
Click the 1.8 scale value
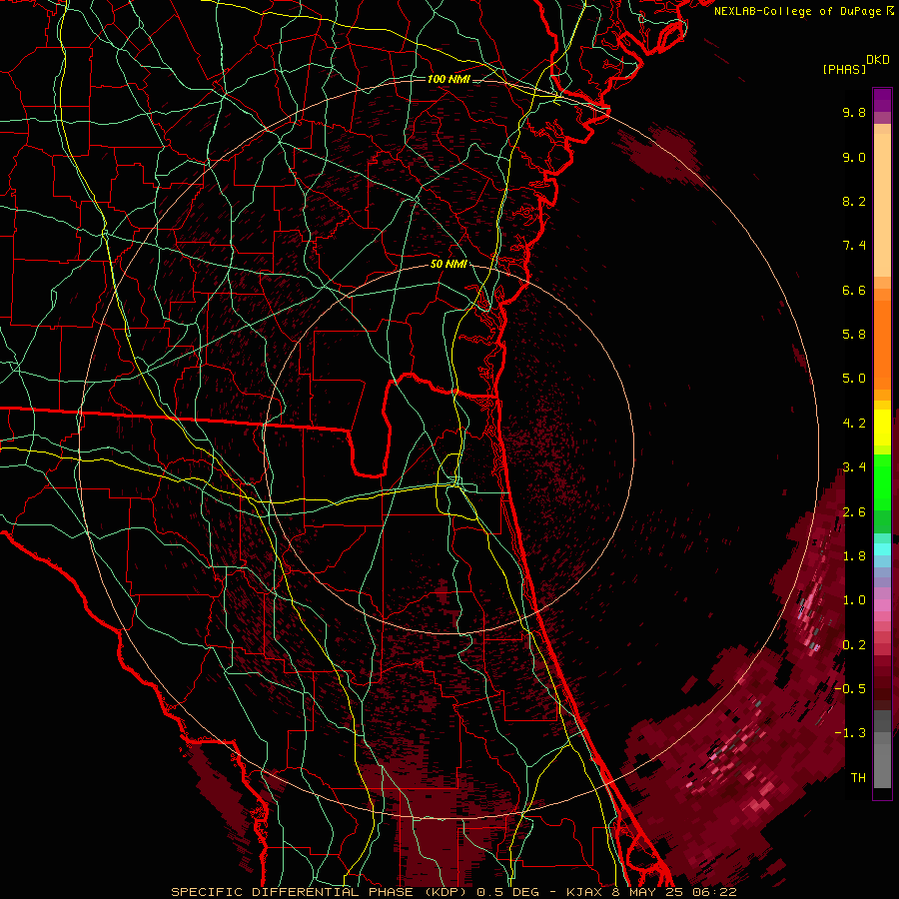coord(854,556)
